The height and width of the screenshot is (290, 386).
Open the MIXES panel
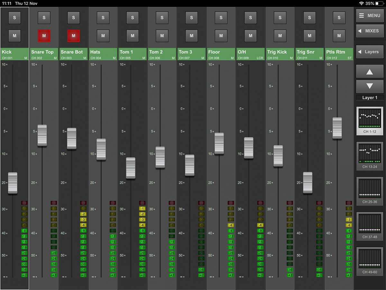pyautogui.click(x=370, y=31)
